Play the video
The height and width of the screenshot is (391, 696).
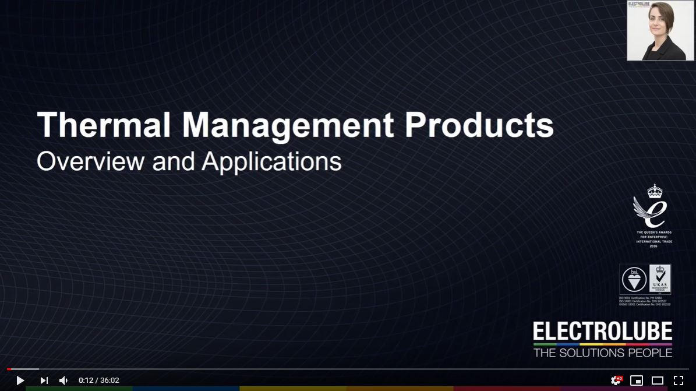19,380
